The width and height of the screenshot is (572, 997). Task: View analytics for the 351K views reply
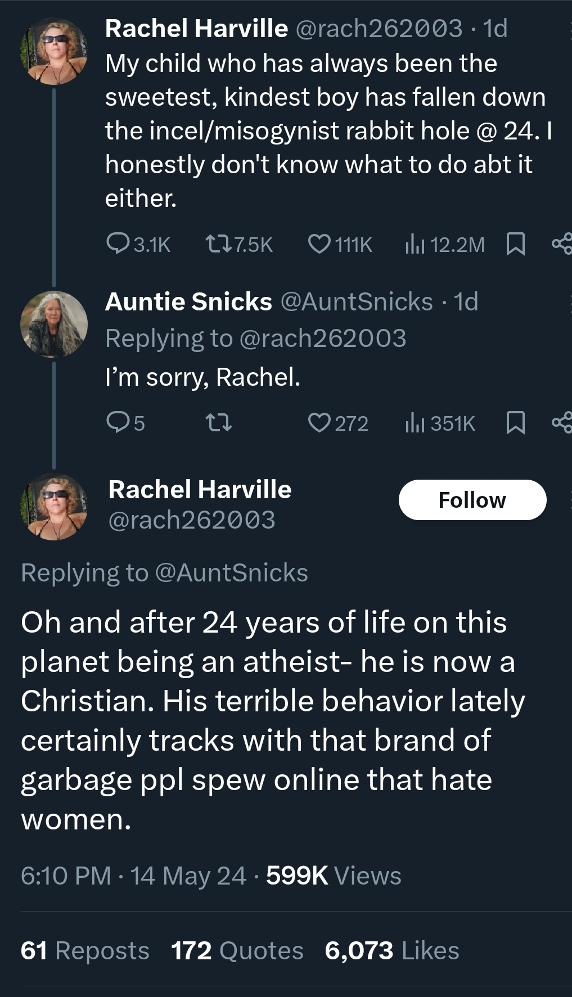coord(415,423)
